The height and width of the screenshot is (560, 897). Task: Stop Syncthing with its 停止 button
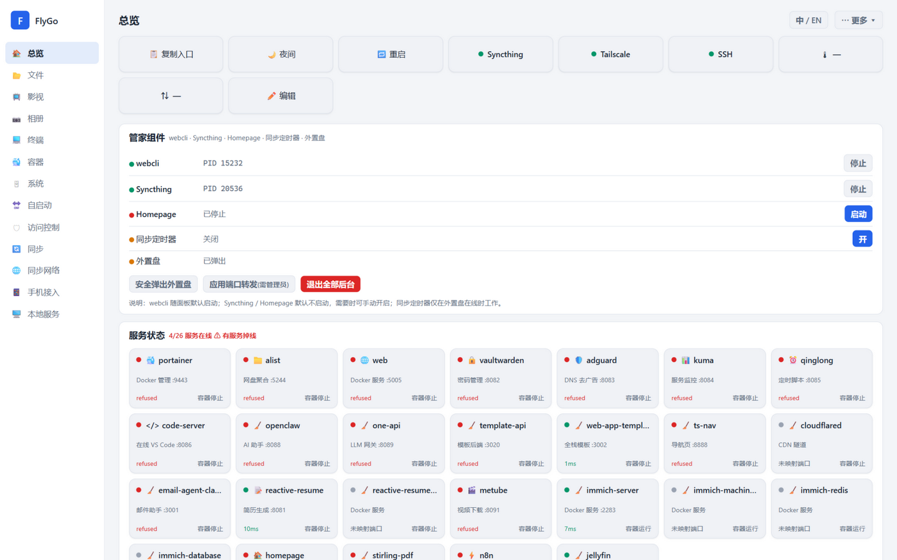[858, 189]
